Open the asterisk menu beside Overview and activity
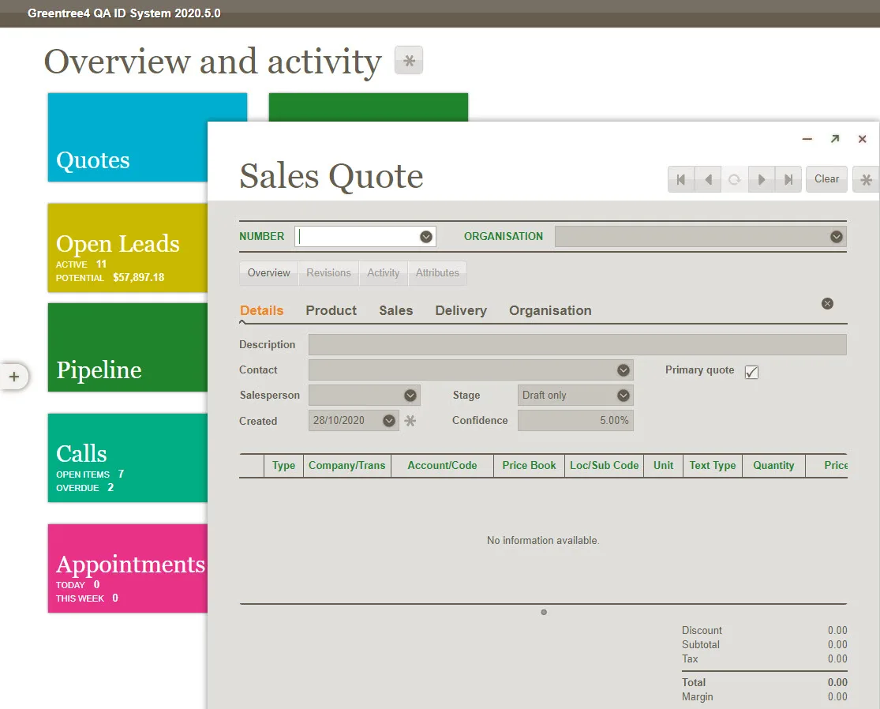Image resolution: width=880 pixels, height=709 pixels. coord(408,60)
